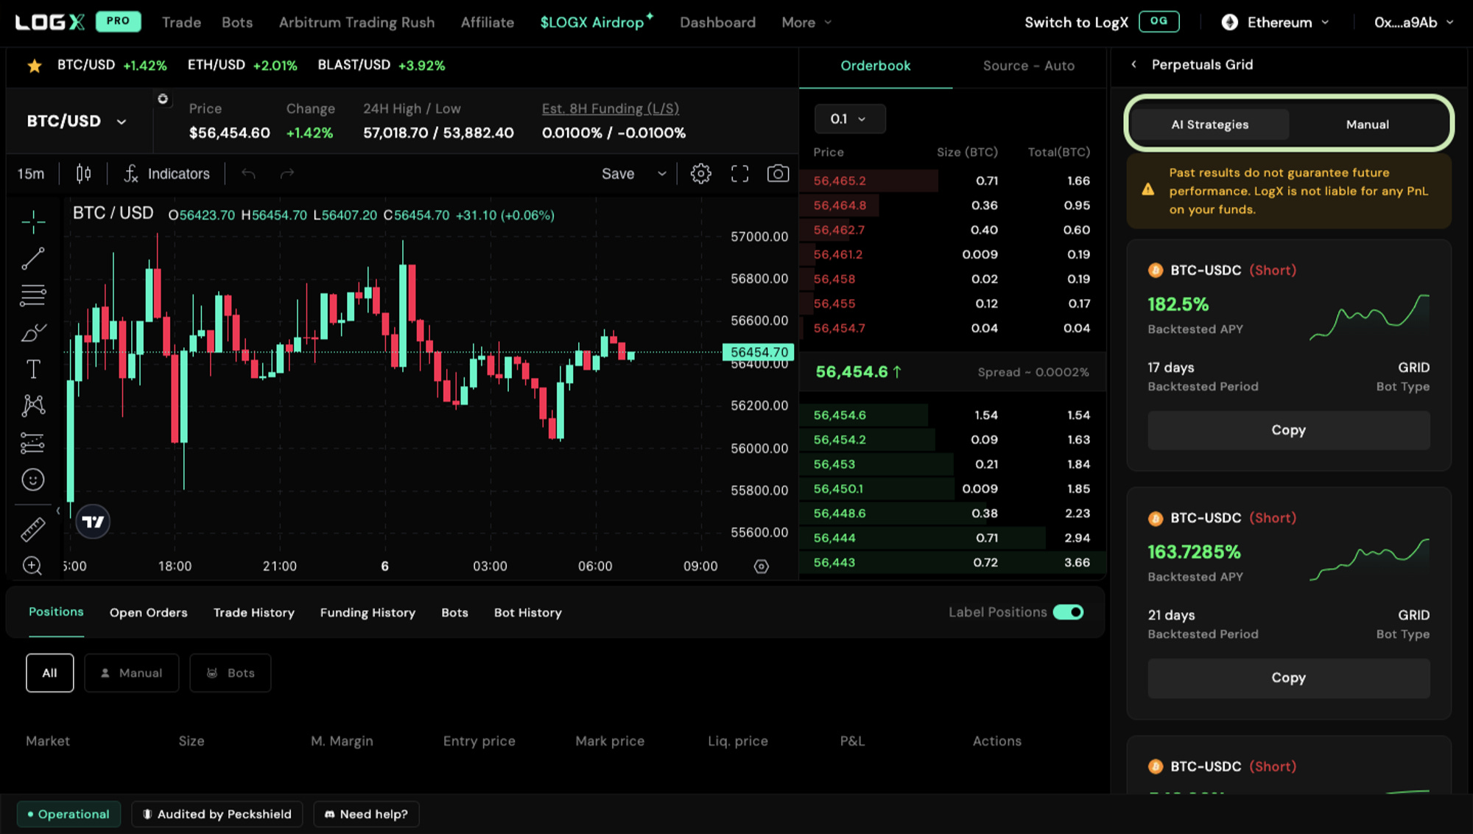Take a chart snapshot with camera icon
1473x834 pixels.
pos(778,174)
